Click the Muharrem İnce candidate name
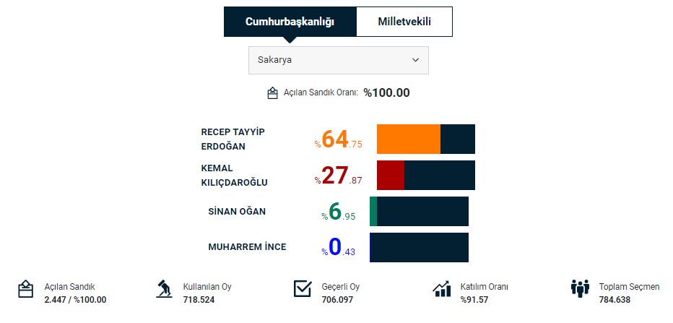Screen dimensions: 673x323 [247, 247]
